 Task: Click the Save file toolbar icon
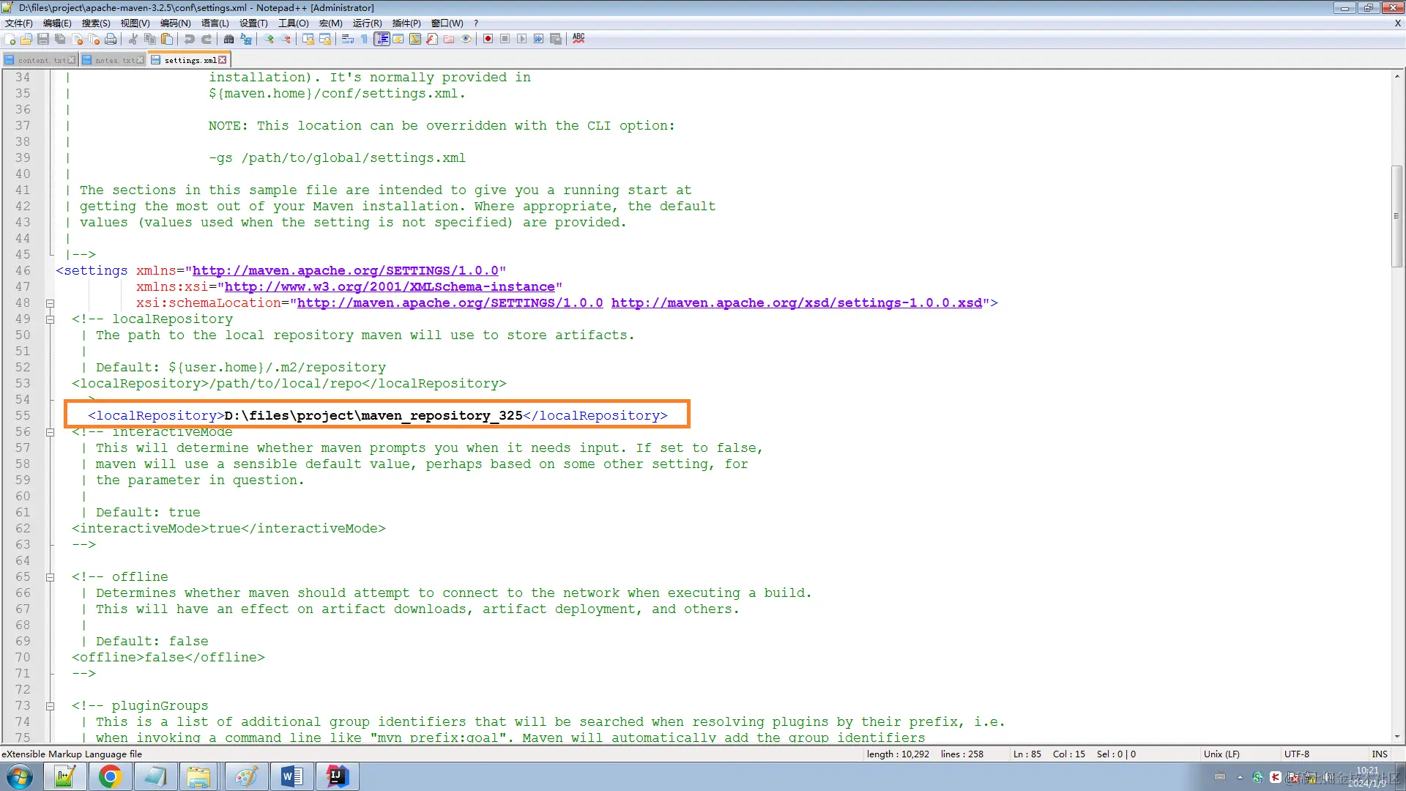43,39
